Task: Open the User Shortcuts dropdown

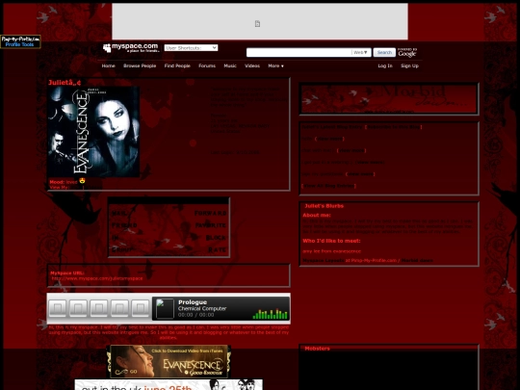Action: coord(191,48)
